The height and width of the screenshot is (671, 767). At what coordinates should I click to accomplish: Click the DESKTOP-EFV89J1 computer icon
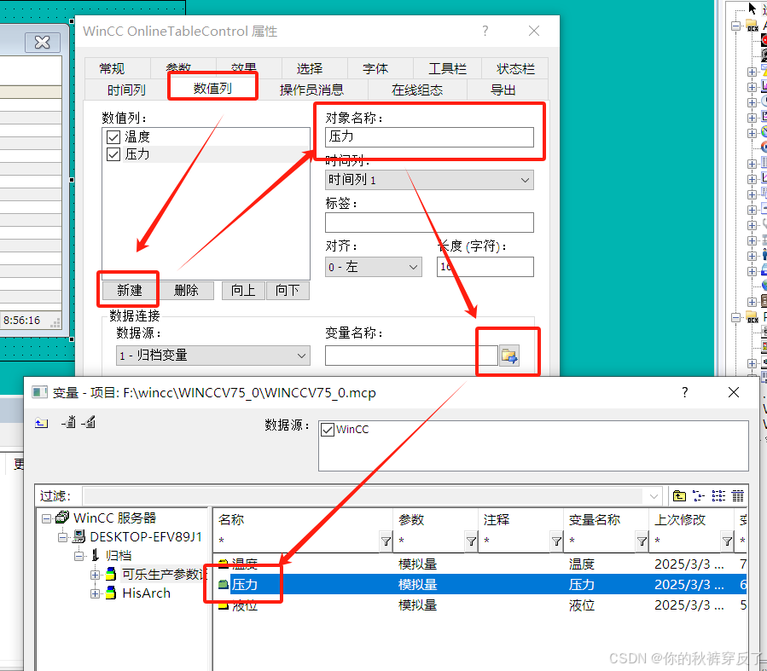tap(78, 536)
